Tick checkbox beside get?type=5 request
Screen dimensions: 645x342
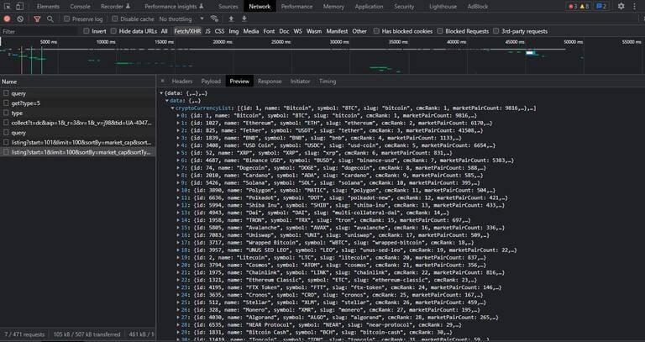(x=6, y=103)
